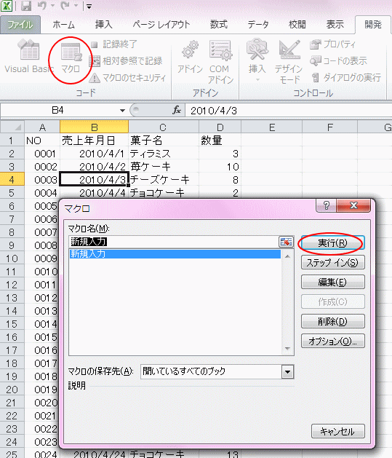
Task: Click the range selector icon in macro name field
Action: tap(286, 242)
